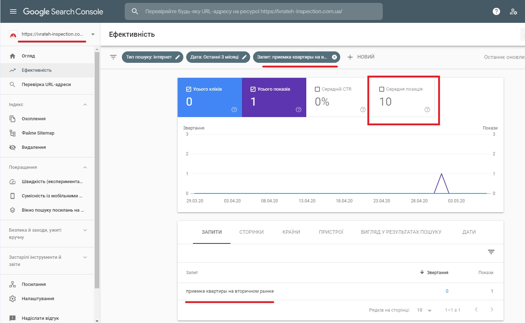
Task: Click the Запит column header
Action: coord(192,273)
